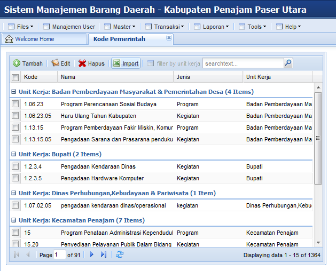
Task: Sort by the Nama column header
Action: pos(115,77)
